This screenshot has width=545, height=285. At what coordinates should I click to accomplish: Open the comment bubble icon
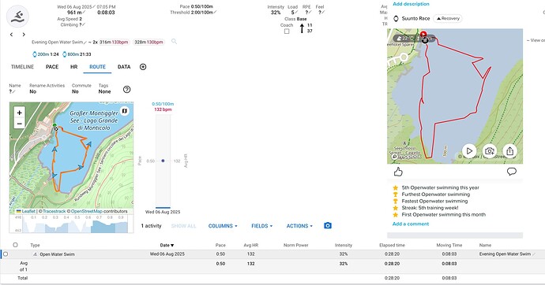click(511, 172)
